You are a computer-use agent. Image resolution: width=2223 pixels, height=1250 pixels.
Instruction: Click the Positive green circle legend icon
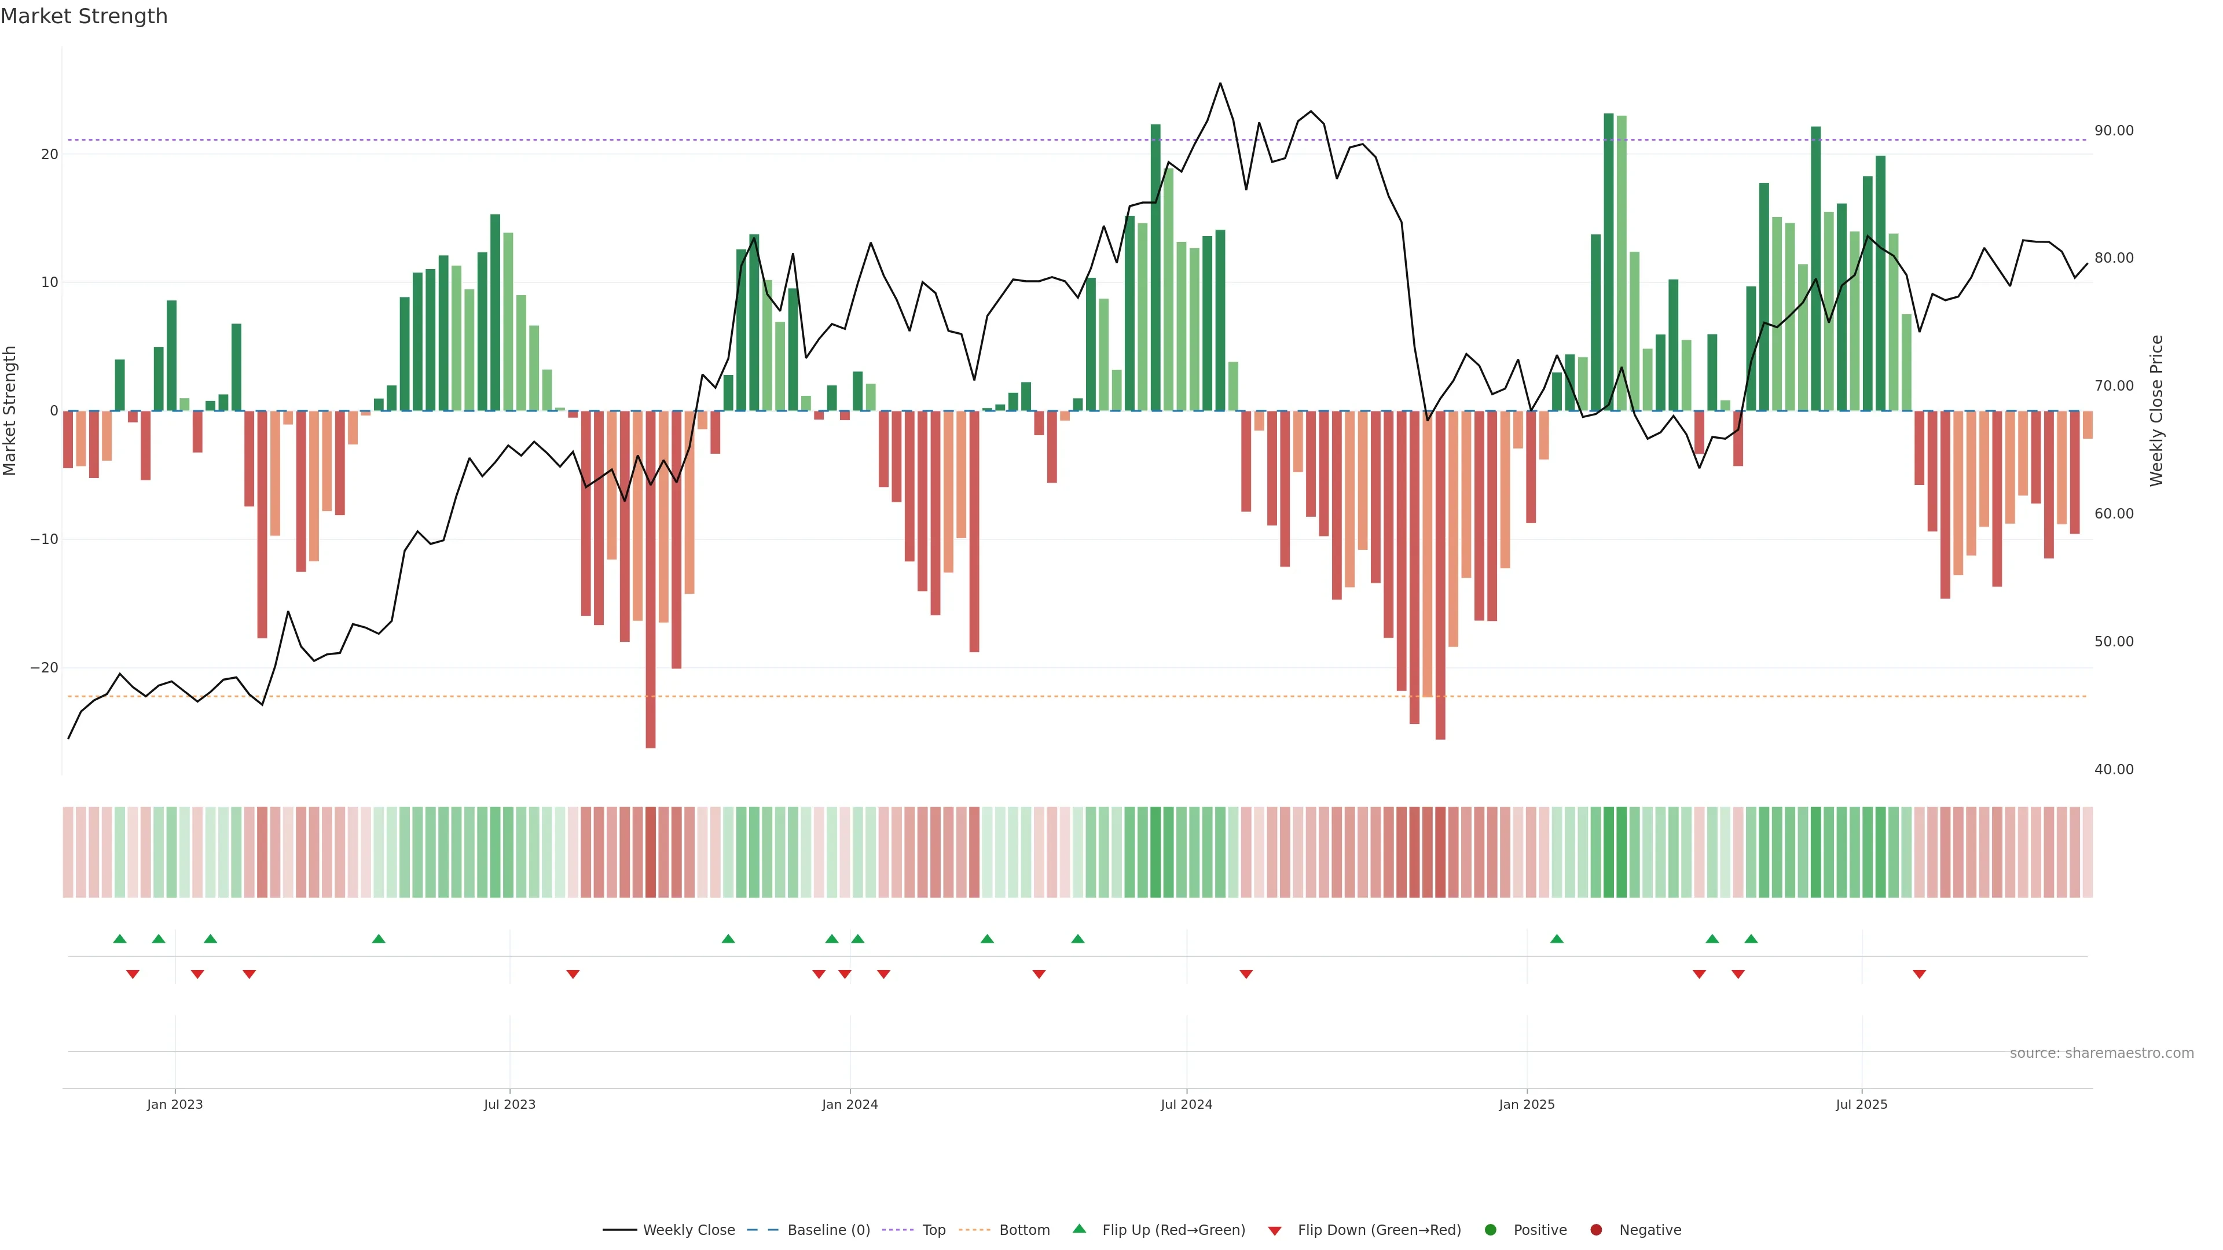(1490, 1229)
